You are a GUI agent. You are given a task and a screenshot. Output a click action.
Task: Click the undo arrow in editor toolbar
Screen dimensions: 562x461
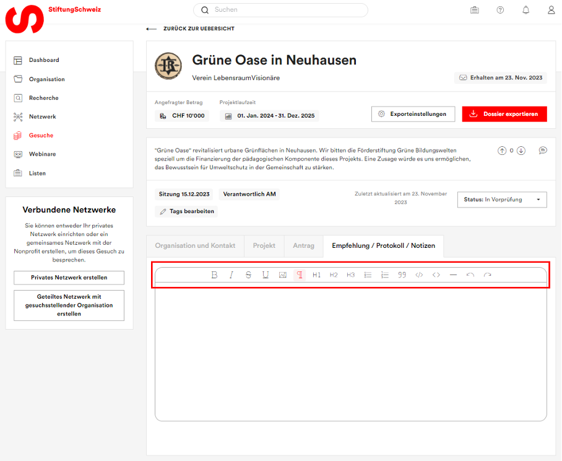pyautogui.click(x=470, y=275)
